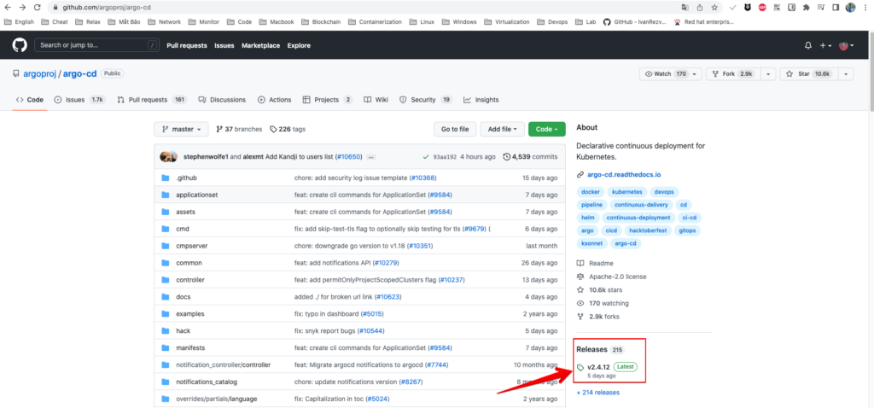Switch to the Pull requests repo tab
Viewport: 874px width, 408px height.
152,100
